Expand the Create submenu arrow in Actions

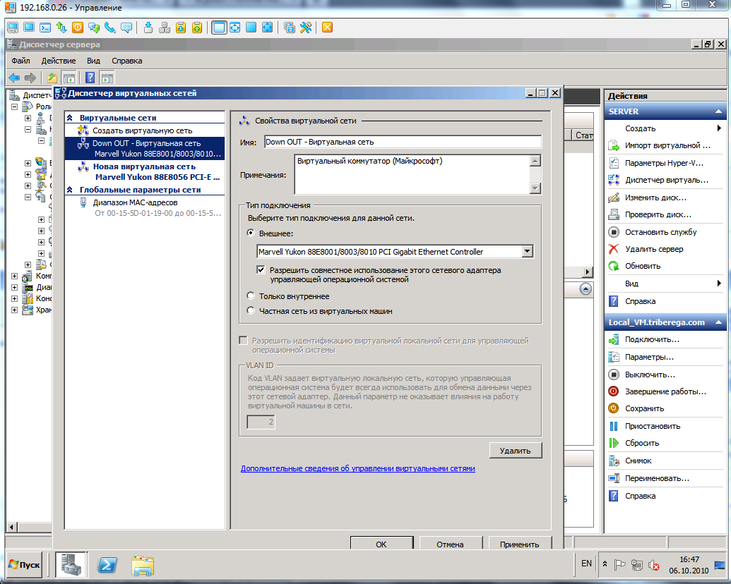(719, 128)
